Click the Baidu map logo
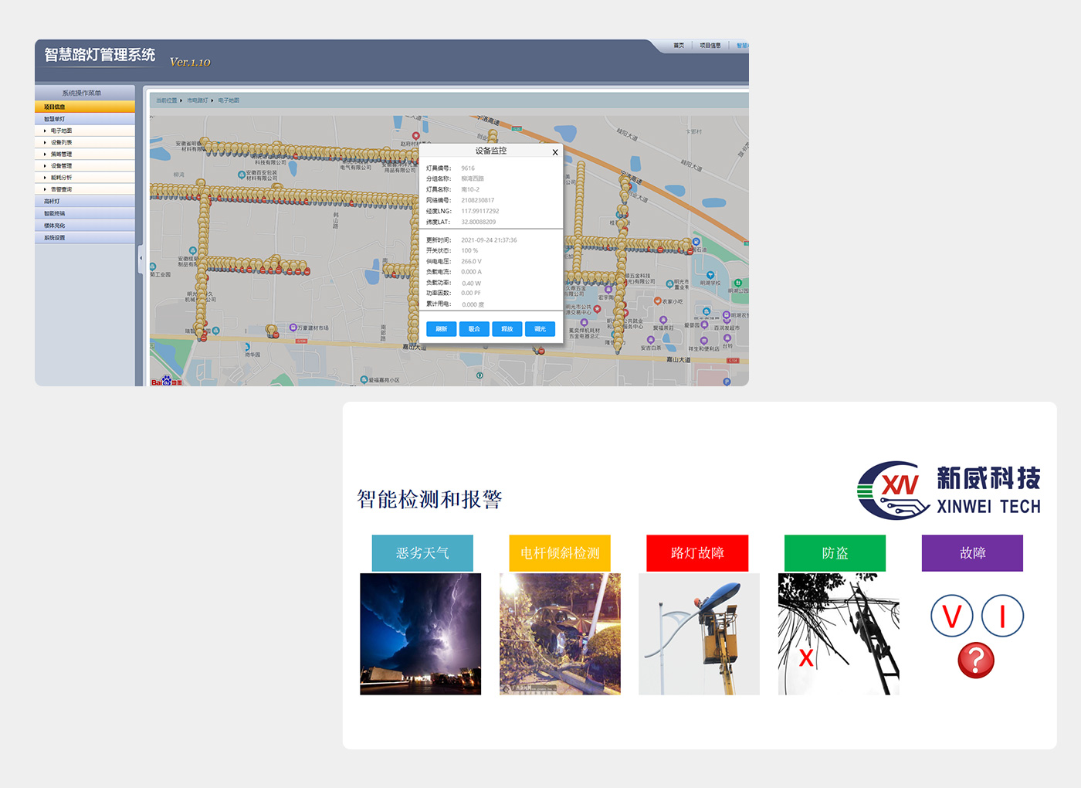Image resolution: width=1081 pixels, height=788 pixels. coord(166,382)
